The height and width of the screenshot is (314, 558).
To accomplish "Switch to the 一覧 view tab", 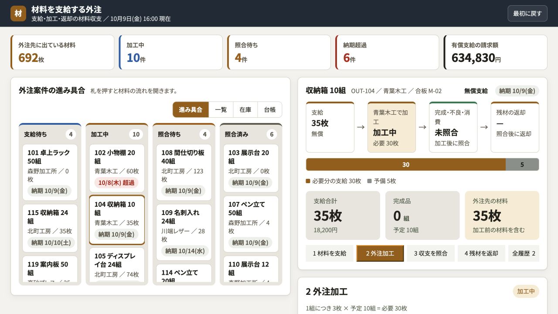I will tap(221, 109).
